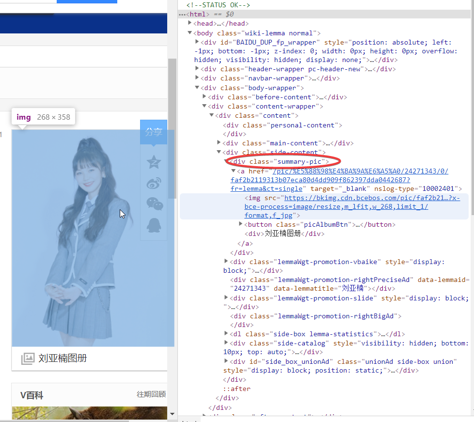
Task: Expand the side_box_unionAd div node
Action: (226, 360)
